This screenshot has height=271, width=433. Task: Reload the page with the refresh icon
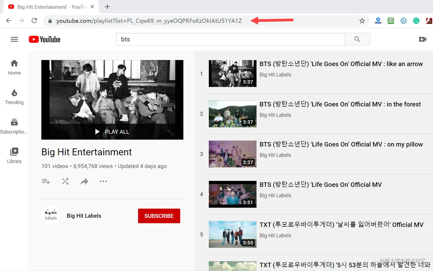pos(34,21)
